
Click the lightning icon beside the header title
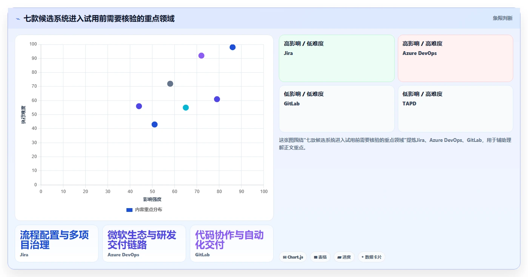18,19
